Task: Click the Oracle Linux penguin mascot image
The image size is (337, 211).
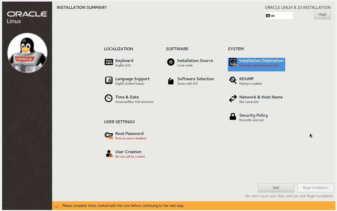Action: 27,53
